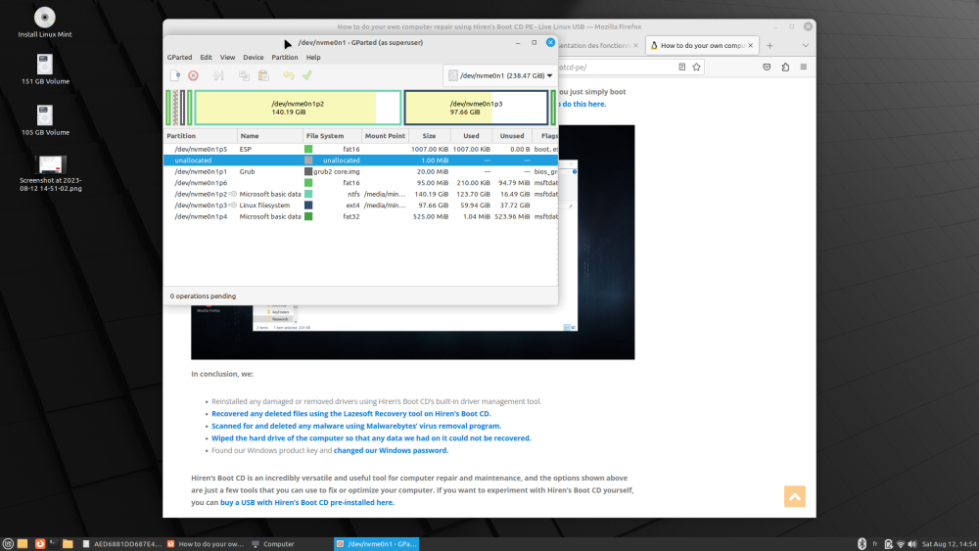Toggle Firefox reader view icon
Image resolution: width=979 pixels, height=551 pixels.
click(x=681, y=67)
